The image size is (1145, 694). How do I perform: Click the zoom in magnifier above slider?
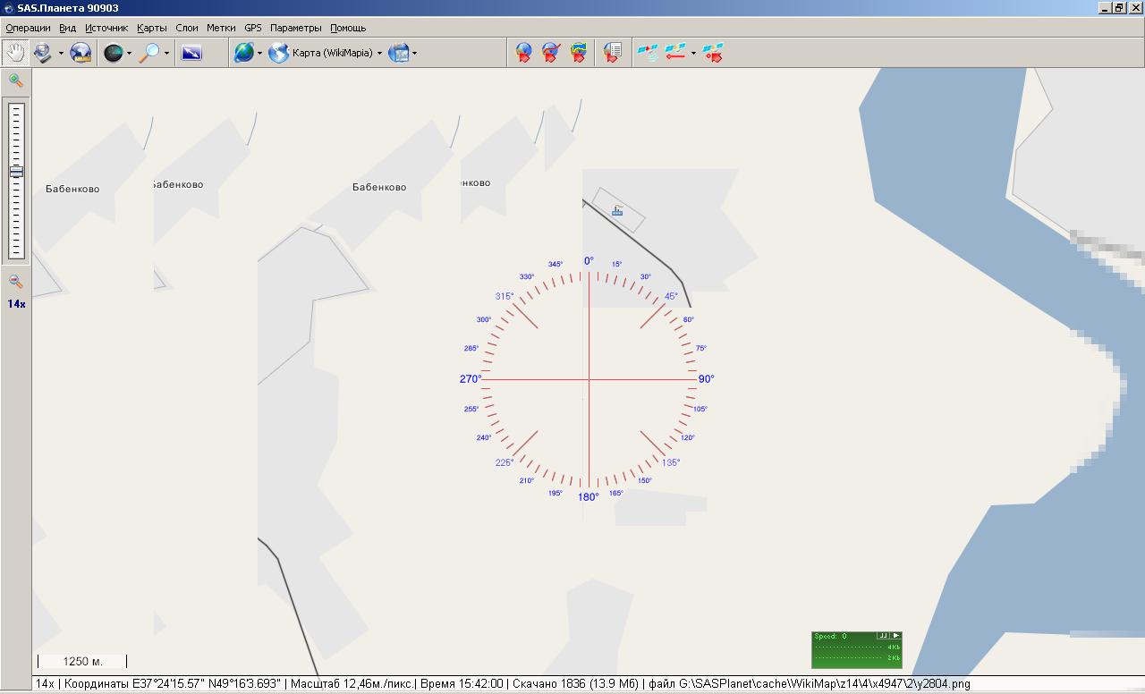[x=16, y=80]
